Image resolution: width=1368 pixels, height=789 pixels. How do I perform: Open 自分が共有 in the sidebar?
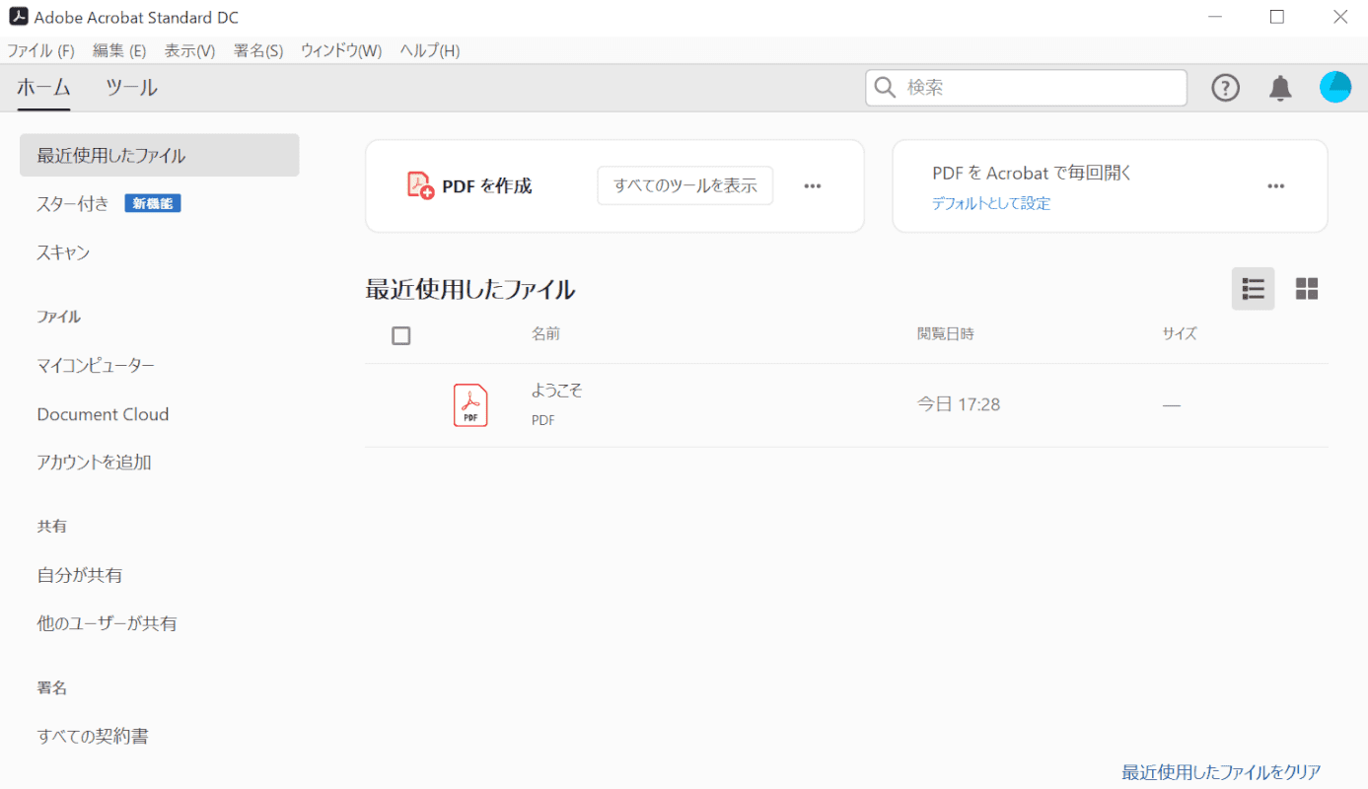(80, 575)
